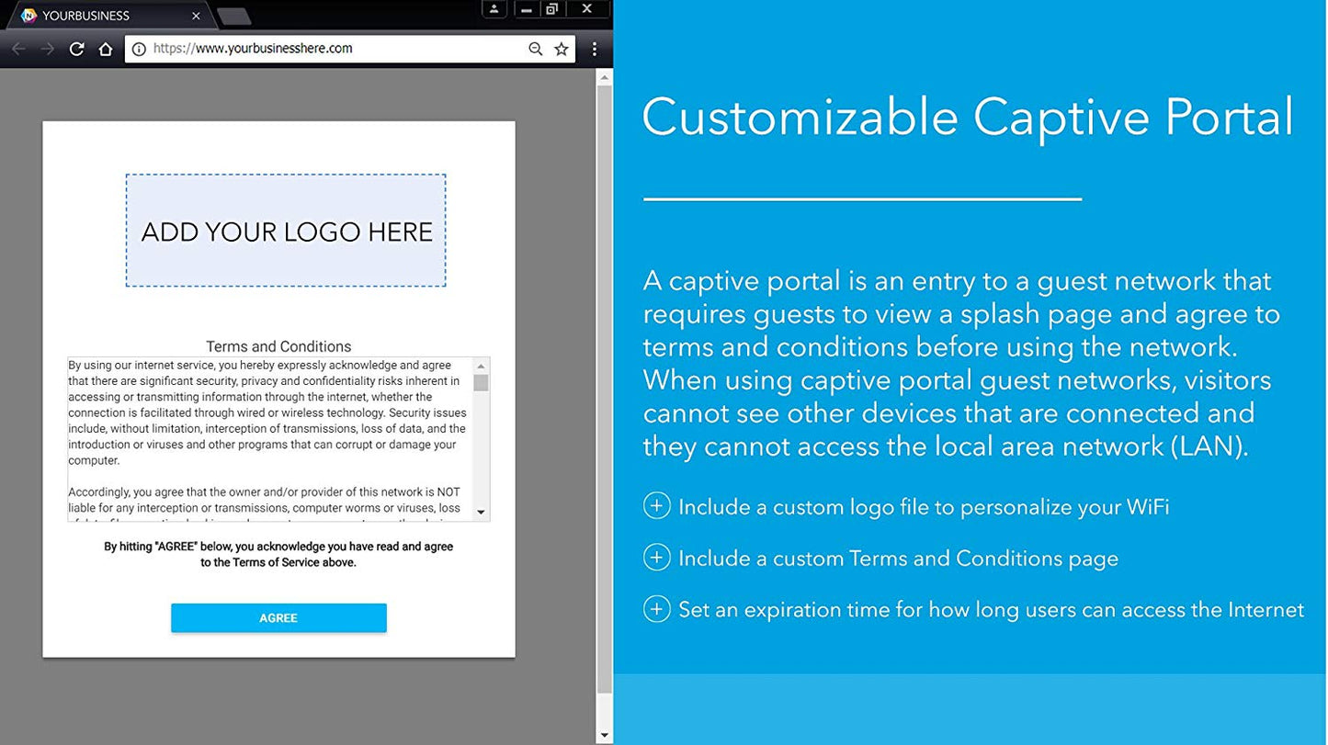Bookmark this page with the star icon
Image resolution: width=1328 pixels, height=745 pixels.
click(x=562, y=49)
